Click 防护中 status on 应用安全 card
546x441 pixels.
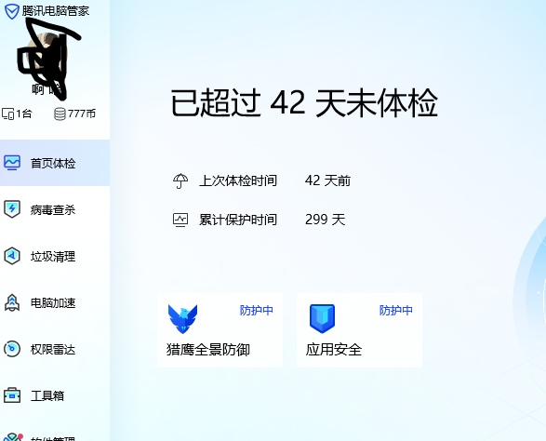(x=396, y=310)
